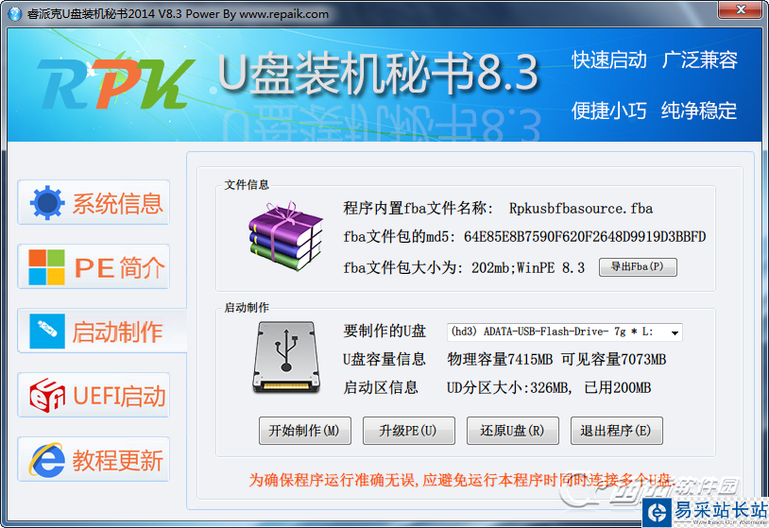Click the USB hard drive icon
Screen dimensions: 769x528
(x=286, y=357)
